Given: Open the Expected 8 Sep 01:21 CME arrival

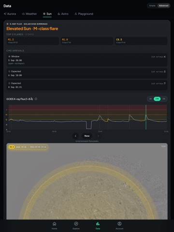Looking at the screenshot, I should tap(87, 85).
